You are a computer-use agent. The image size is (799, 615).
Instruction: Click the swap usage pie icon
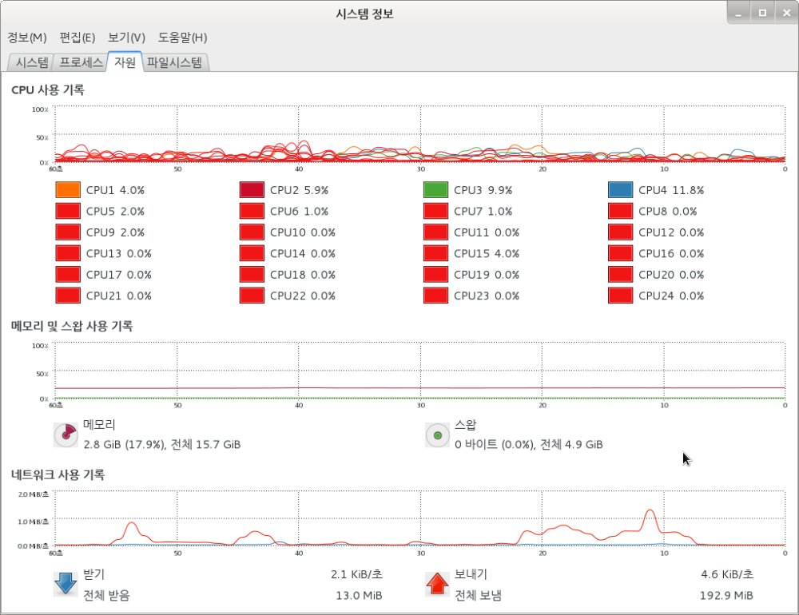click(x=437, y=434)
